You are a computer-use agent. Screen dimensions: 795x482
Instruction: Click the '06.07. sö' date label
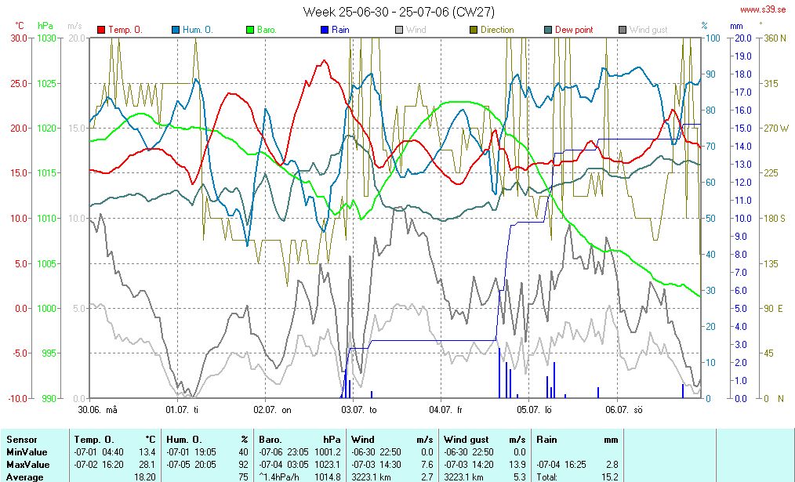[624, 410]
